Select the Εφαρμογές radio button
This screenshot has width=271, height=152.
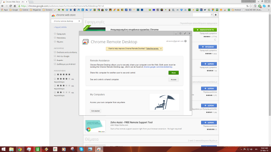coord(55,34)
